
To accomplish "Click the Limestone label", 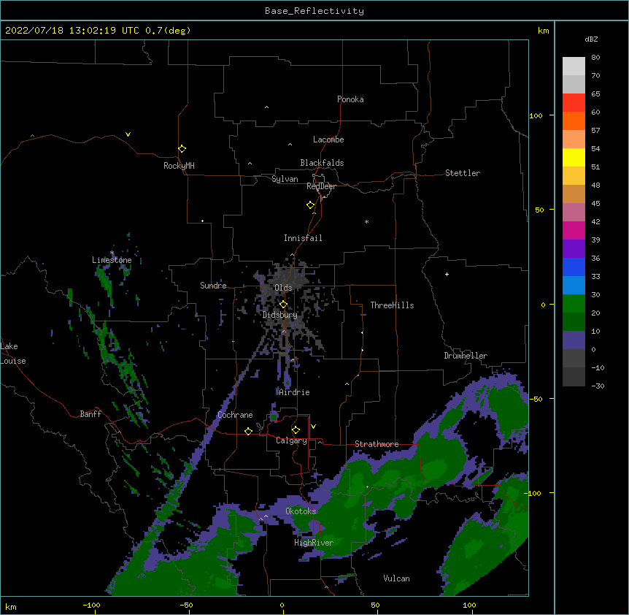I will tap(112, 260).
